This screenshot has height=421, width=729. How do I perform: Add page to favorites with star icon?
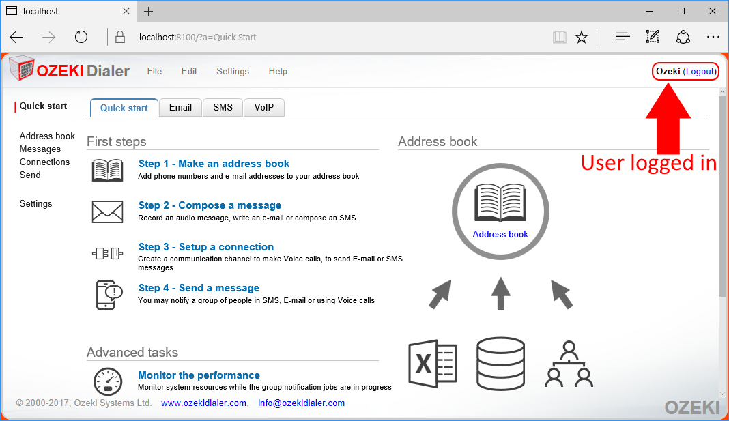coord(582,37)
